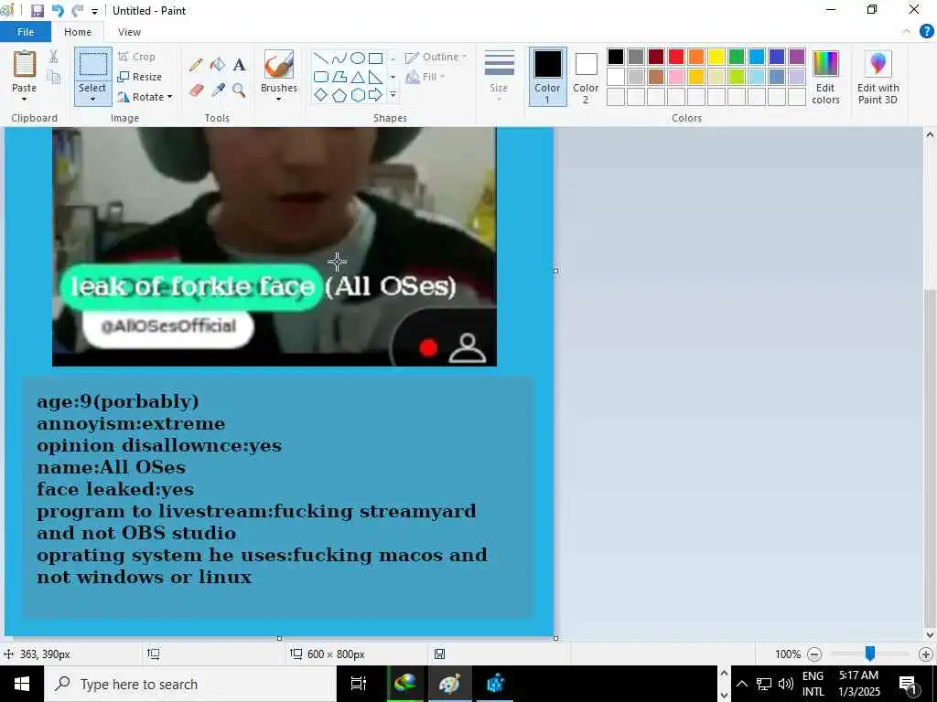Click the zoom slider handle
Image resolution: width=937 pixels, height=702 pixels.
(870, 654)
